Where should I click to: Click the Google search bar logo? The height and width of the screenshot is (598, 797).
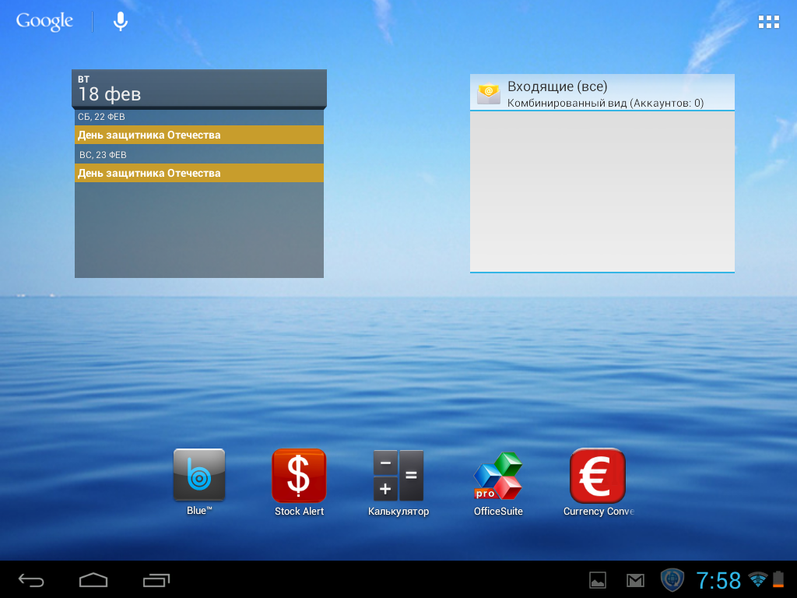(44, 22)
